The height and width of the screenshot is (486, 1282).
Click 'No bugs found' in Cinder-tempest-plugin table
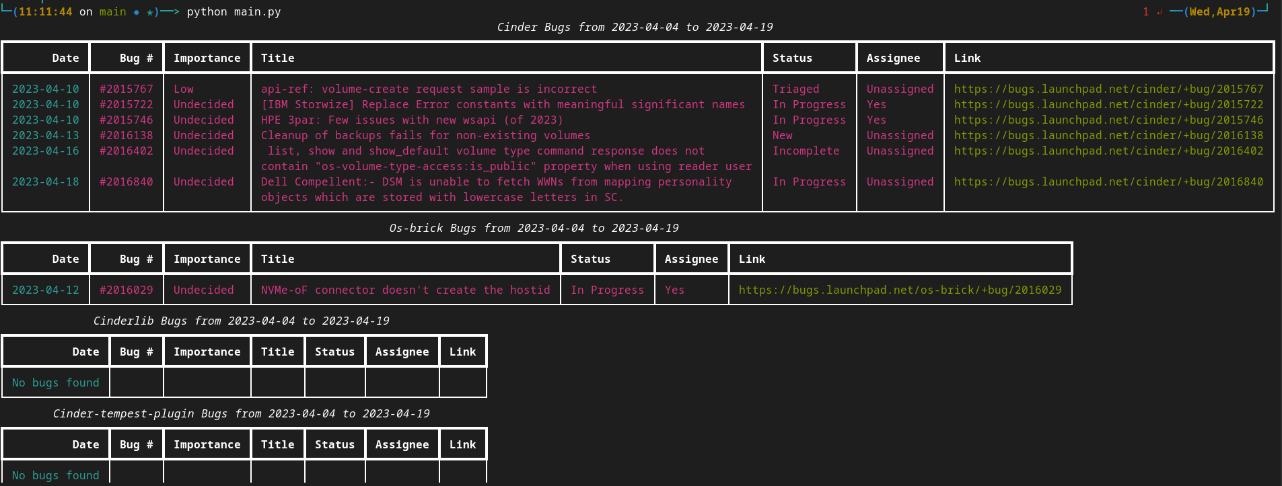point(55,475)
